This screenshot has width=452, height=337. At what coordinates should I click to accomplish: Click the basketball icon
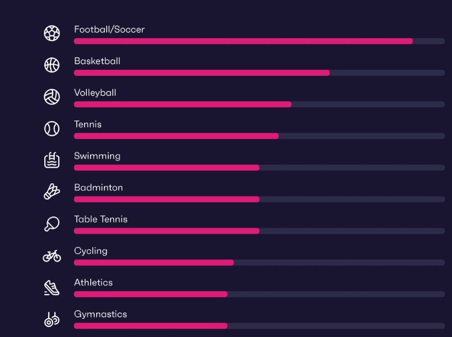point(51,65)
